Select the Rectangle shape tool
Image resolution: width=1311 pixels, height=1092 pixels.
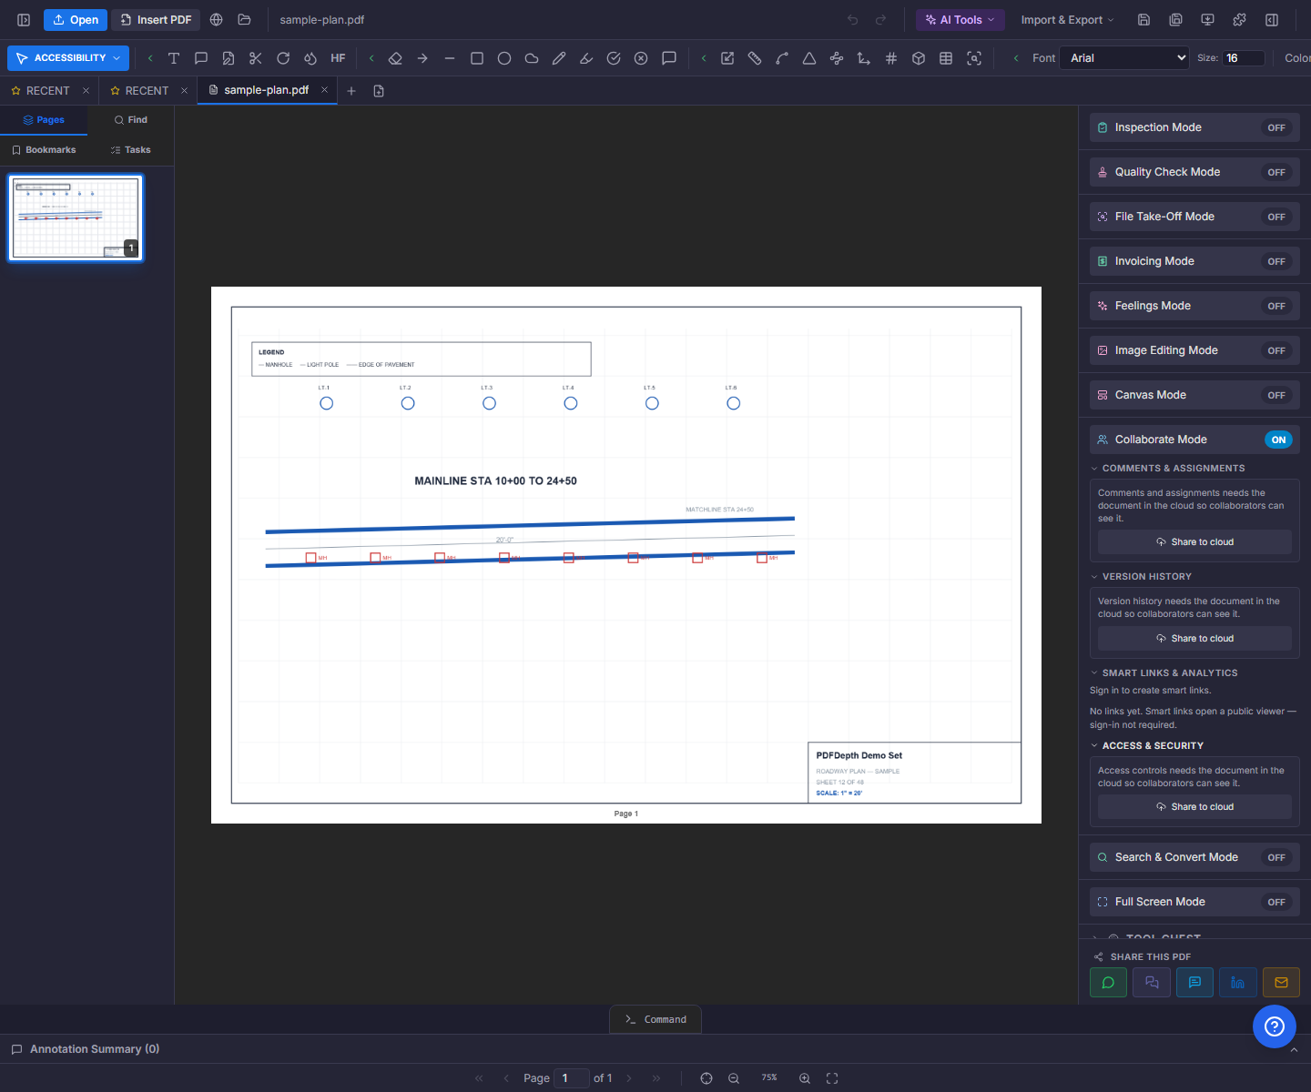coord(477,58)
